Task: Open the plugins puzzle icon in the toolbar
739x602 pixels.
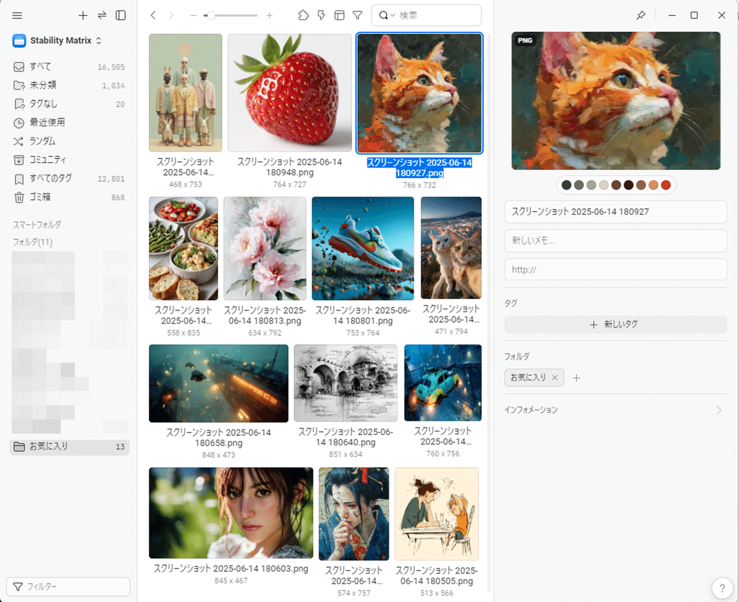Action: (x=303, y=15)
